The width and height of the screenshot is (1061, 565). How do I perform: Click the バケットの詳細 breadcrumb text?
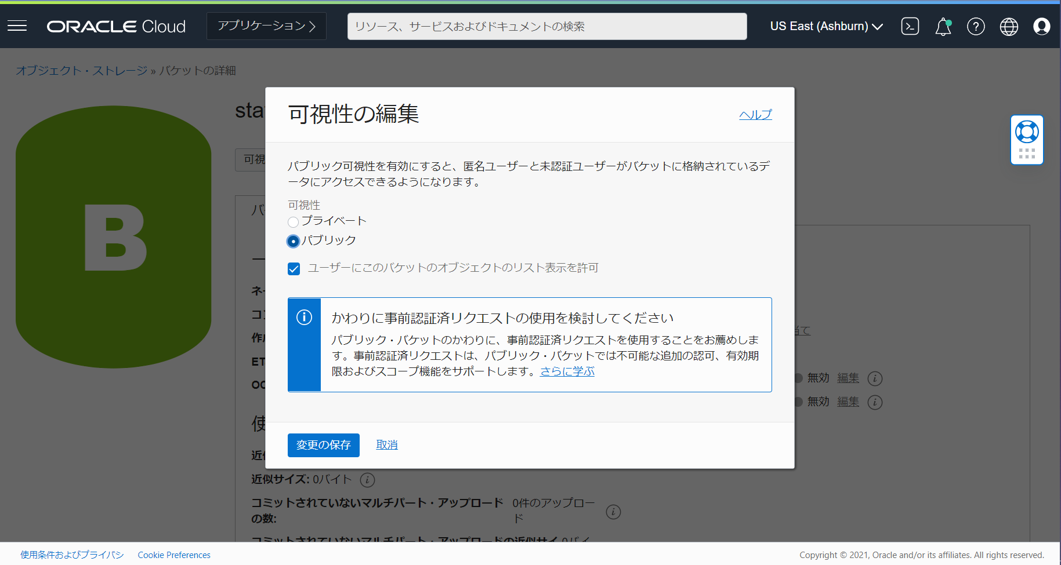197,71
